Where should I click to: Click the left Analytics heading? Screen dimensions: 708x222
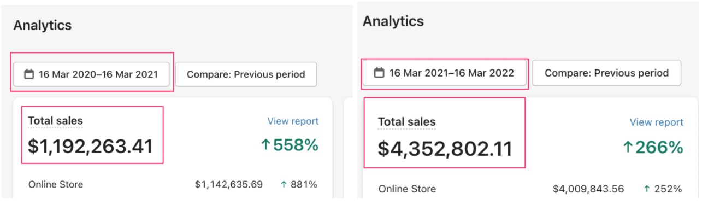pyautogui.click(x=43, y=25)
